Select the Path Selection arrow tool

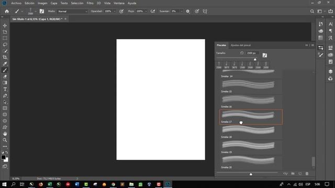point(5,102)
